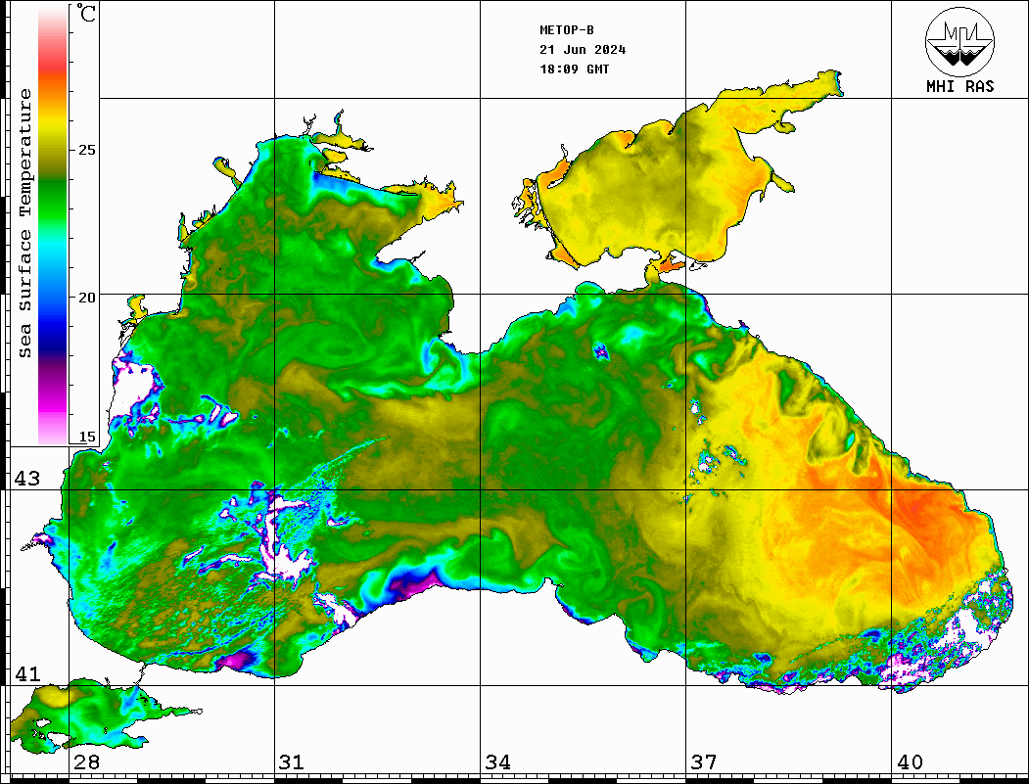Click the latitude label '41'
The width and height of the screenshot is (1029, 784).
pyautogui.click(x=27, y=674)
